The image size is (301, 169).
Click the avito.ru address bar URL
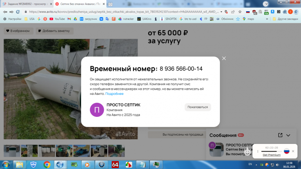point(124,12)
